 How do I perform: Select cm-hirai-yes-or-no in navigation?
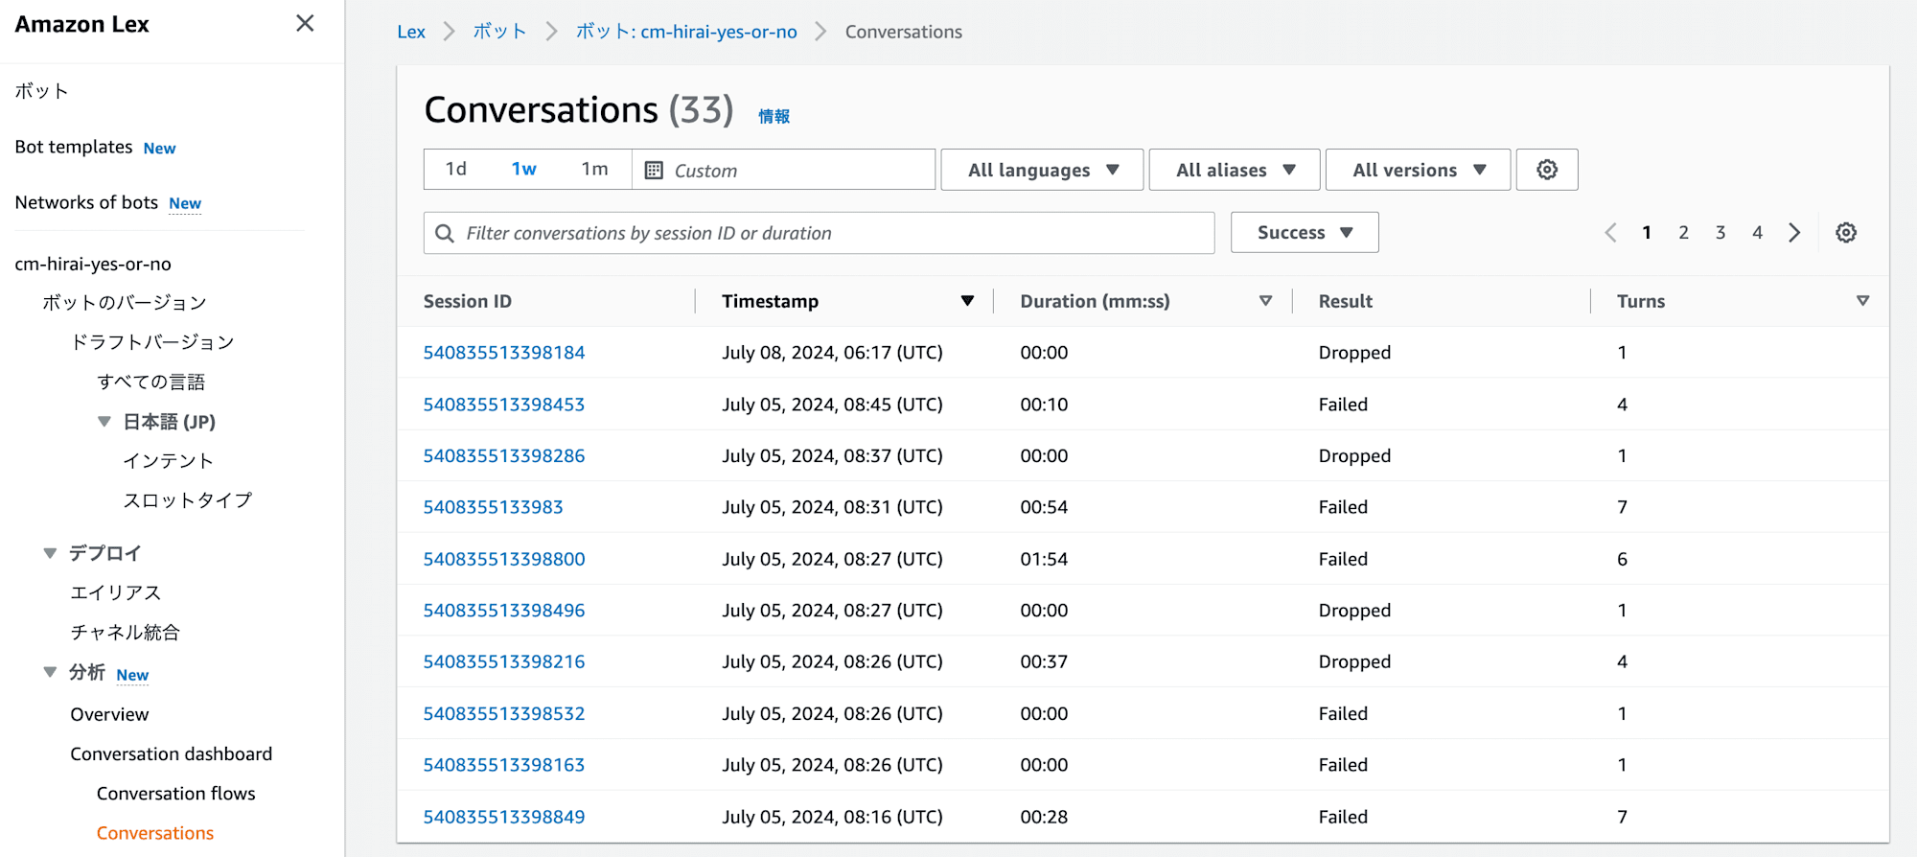(93, 264)
